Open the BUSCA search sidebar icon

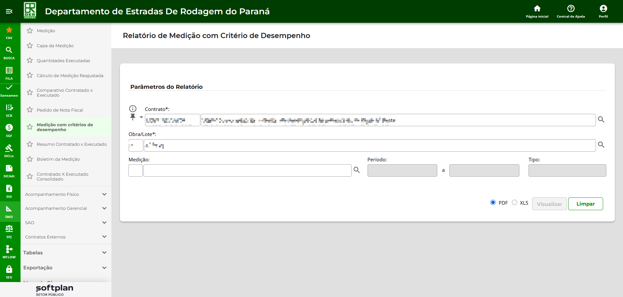9,50
